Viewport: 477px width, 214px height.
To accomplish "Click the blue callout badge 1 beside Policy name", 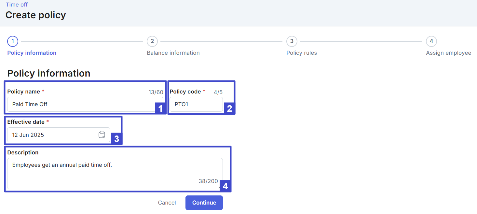I will pyautogui.click(x=160, y=109).
